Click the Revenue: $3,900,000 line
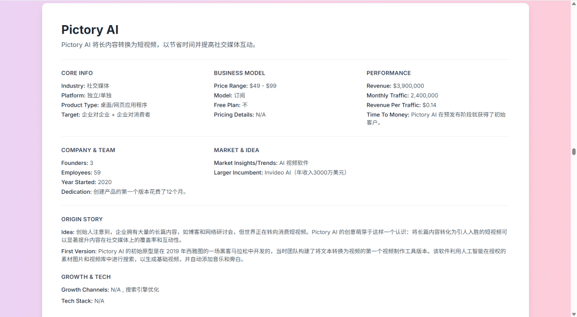This screenshot has width=577, height=317. tap(395, 86)
